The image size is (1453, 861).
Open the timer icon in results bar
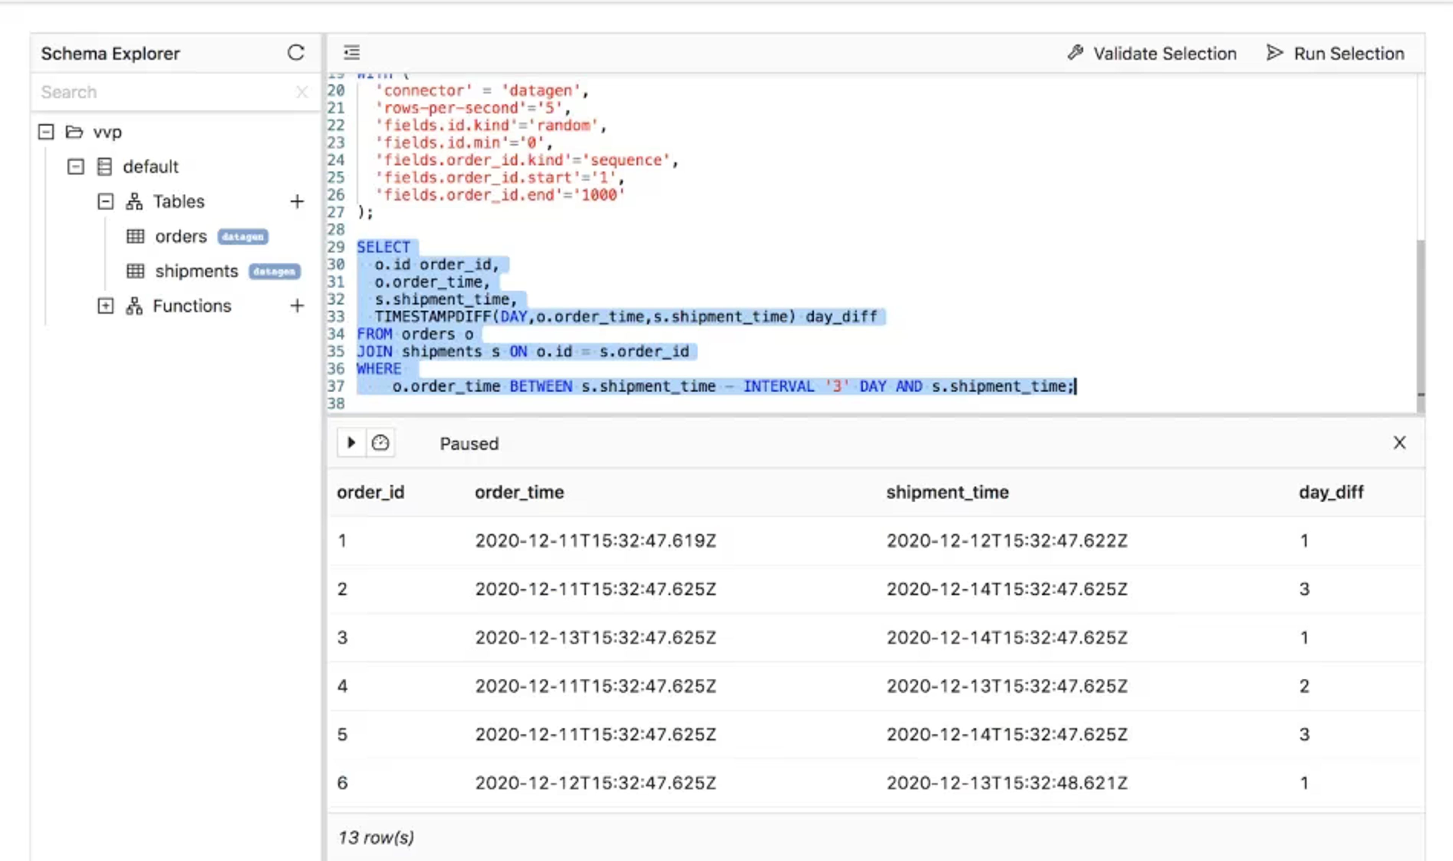[381, 443]
